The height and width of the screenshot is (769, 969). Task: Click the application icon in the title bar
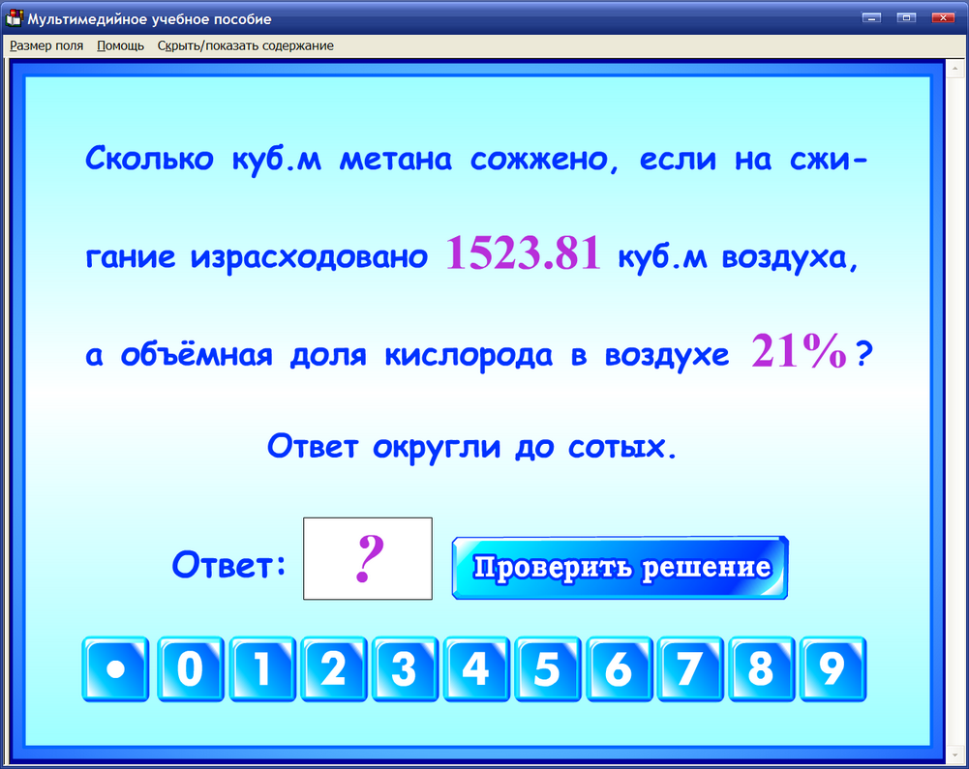click(x=15, y=17)
